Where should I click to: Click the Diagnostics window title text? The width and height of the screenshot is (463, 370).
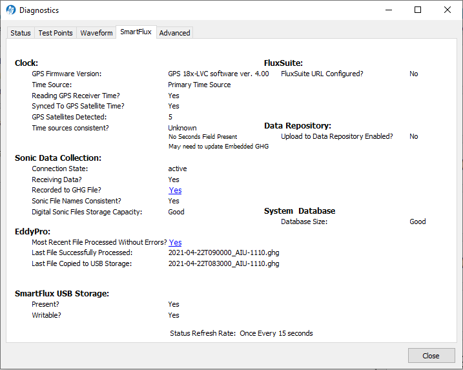39,10
